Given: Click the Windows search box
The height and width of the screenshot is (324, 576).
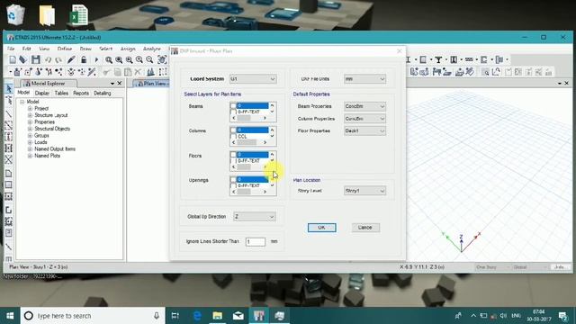Looking at the screenshot, I should click(92, 316).
